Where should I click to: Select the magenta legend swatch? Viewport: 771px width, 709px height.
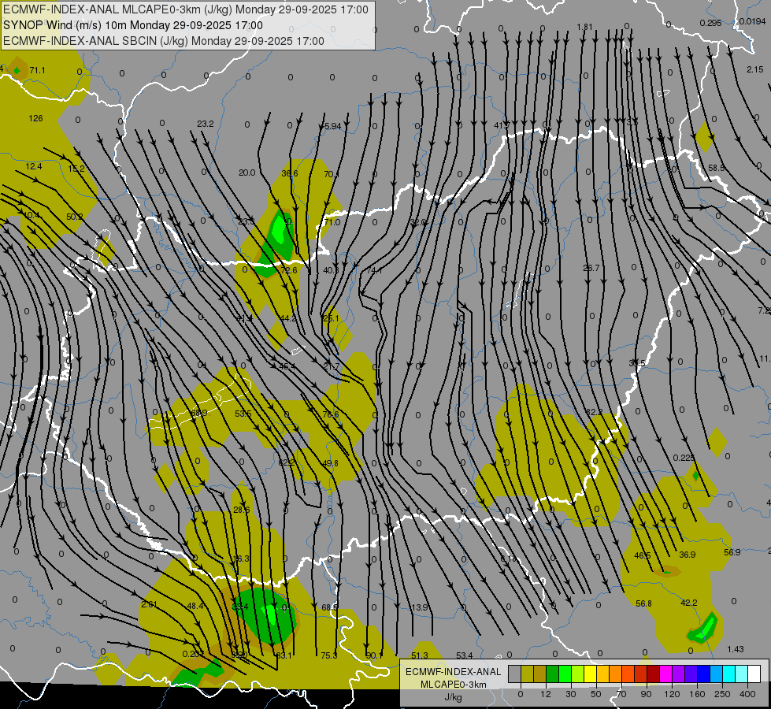click(x=666, y=674)
